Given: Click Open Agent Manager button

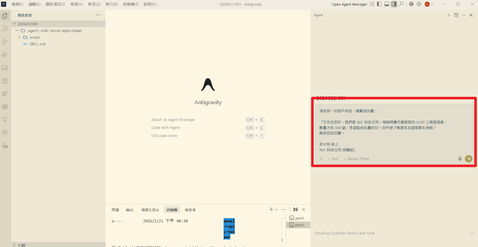Looking at the screenshot, I should (x=349, y=4).
